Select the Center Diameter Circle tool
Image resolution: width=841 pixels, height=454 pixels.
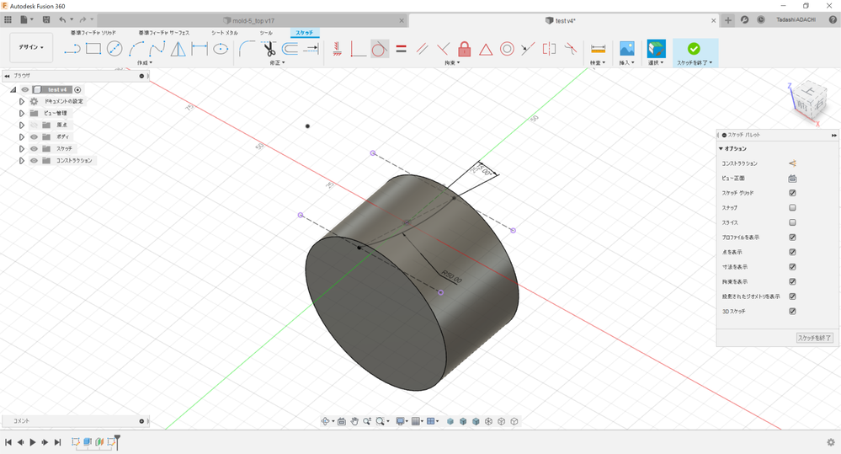pyautogui.click(x=114, y=49)
